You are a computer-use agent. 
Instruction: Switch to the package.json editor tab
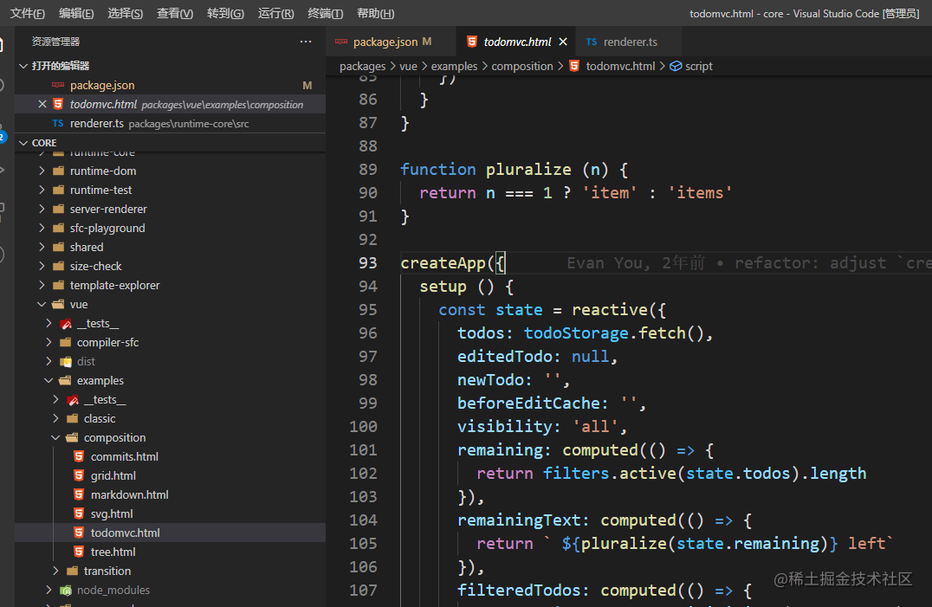392,42
